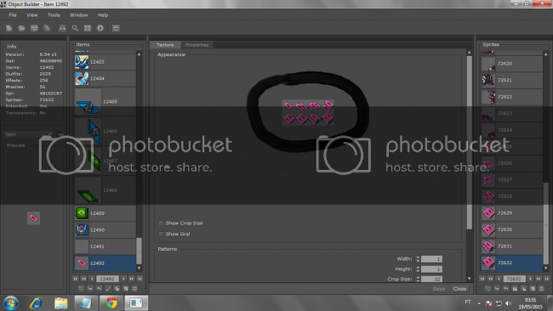Select sprite 72630 in Sprites list
Image resolution: width=553 pixels, height=311 pixels.
pyautogui.click(x=512, y=229)
